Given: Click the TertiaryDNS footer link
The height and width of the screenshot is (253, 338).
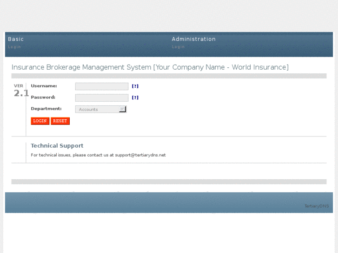Looking at the screenshot, I should [x=317, y=206].
